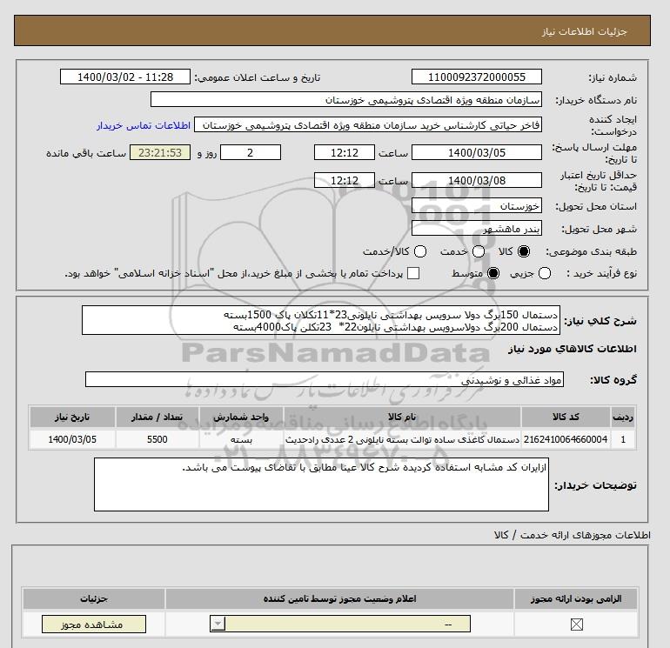Viewport: 670px width, 648px height.
Task: Select the کالا radio button
Action: (x=524, y=251)
